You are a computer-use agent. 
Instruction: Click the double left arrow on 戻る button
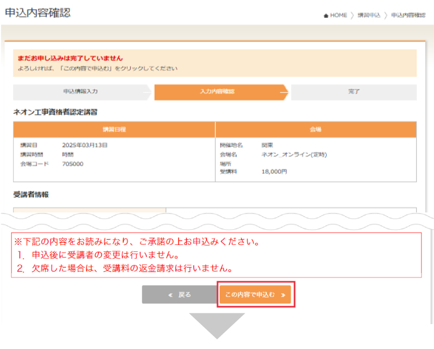pos(171,295)
